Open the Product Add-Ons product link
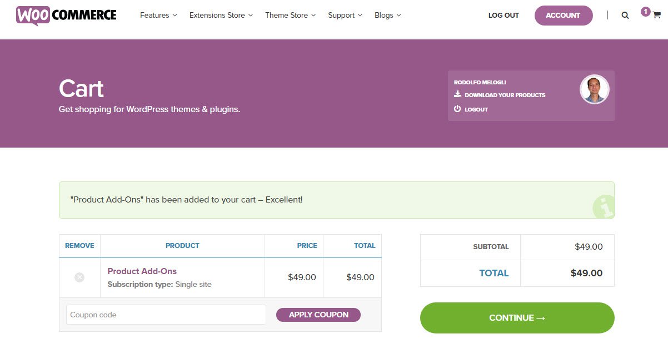The image size is (668, 349). pyautogui.click(x=142, y=271)
